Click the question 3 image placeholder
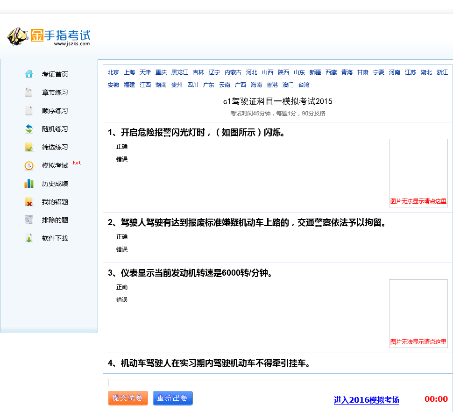 (418, 313)
